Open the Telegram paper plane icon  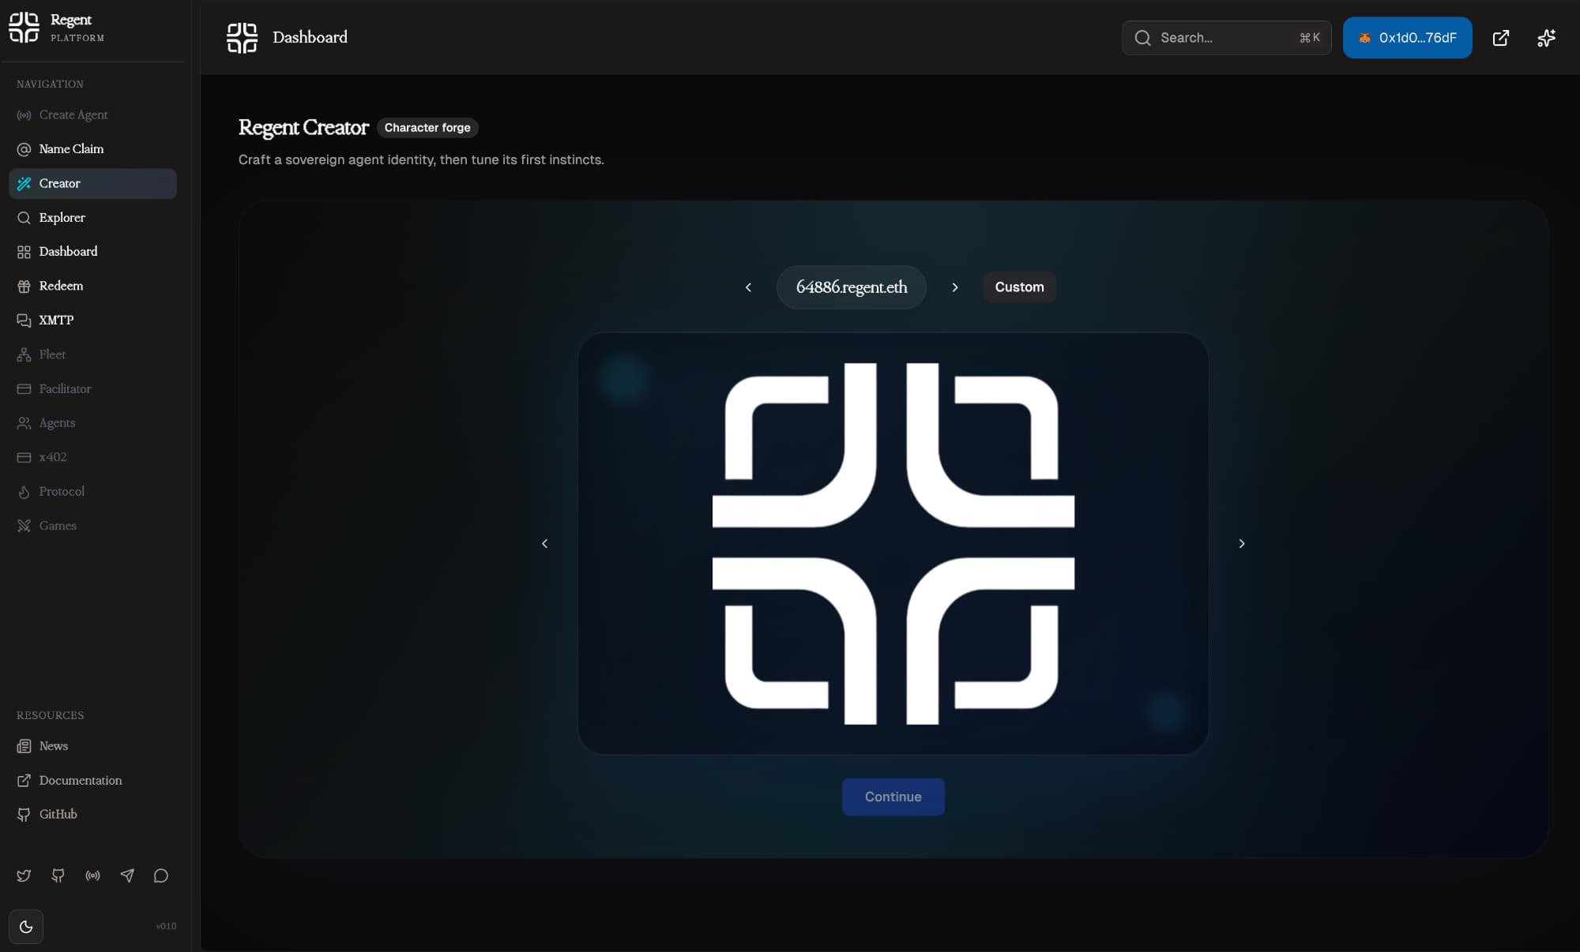127,875
